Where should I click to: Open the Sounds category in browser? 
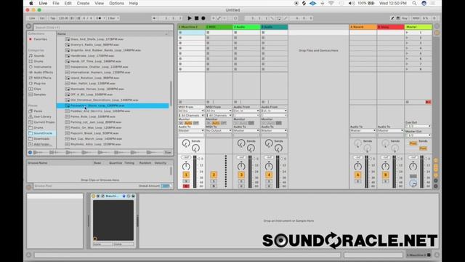[39, 55]
